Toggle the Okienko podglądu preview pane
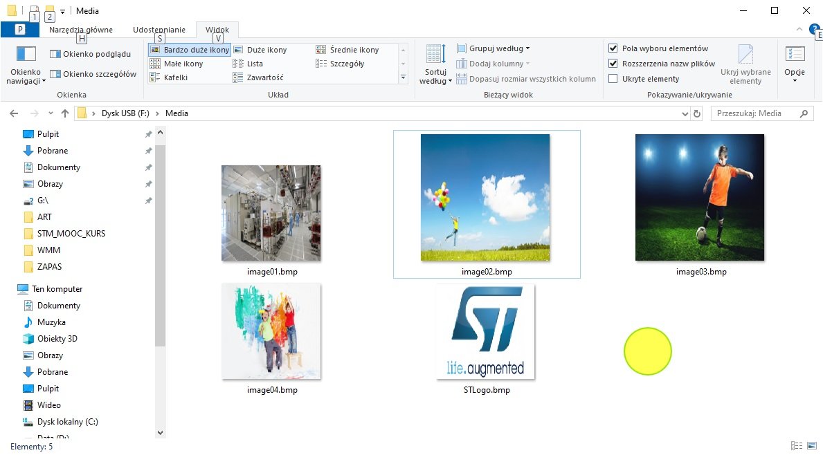 click(90, 54)
